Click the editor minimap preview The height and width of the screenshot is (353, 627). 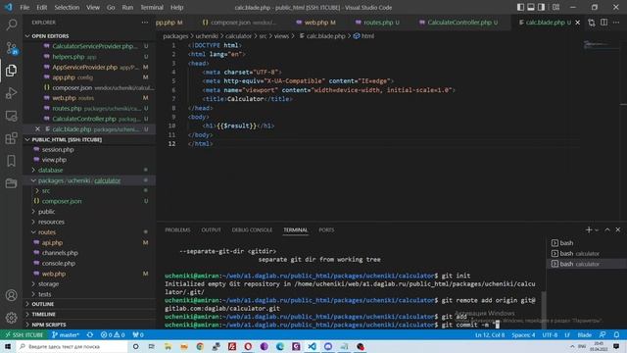[x=600, y=44]
